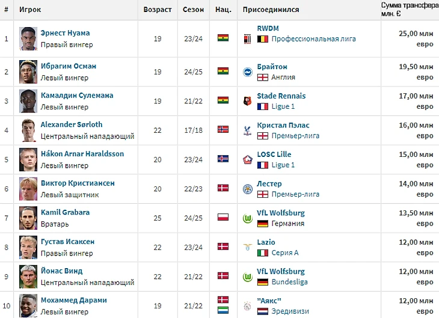The height and width of the screenshot is (318, 439).
Task: Click Norway flag in Alexander Sørloth row
Action: point(223,130)
